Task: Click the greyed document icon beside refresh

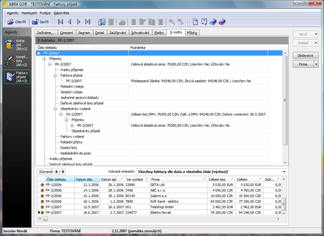Action: tap(111, 22)
